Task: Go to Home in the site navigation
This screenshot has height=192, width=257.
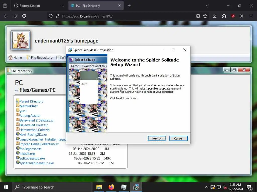Action: click(15, 57)
